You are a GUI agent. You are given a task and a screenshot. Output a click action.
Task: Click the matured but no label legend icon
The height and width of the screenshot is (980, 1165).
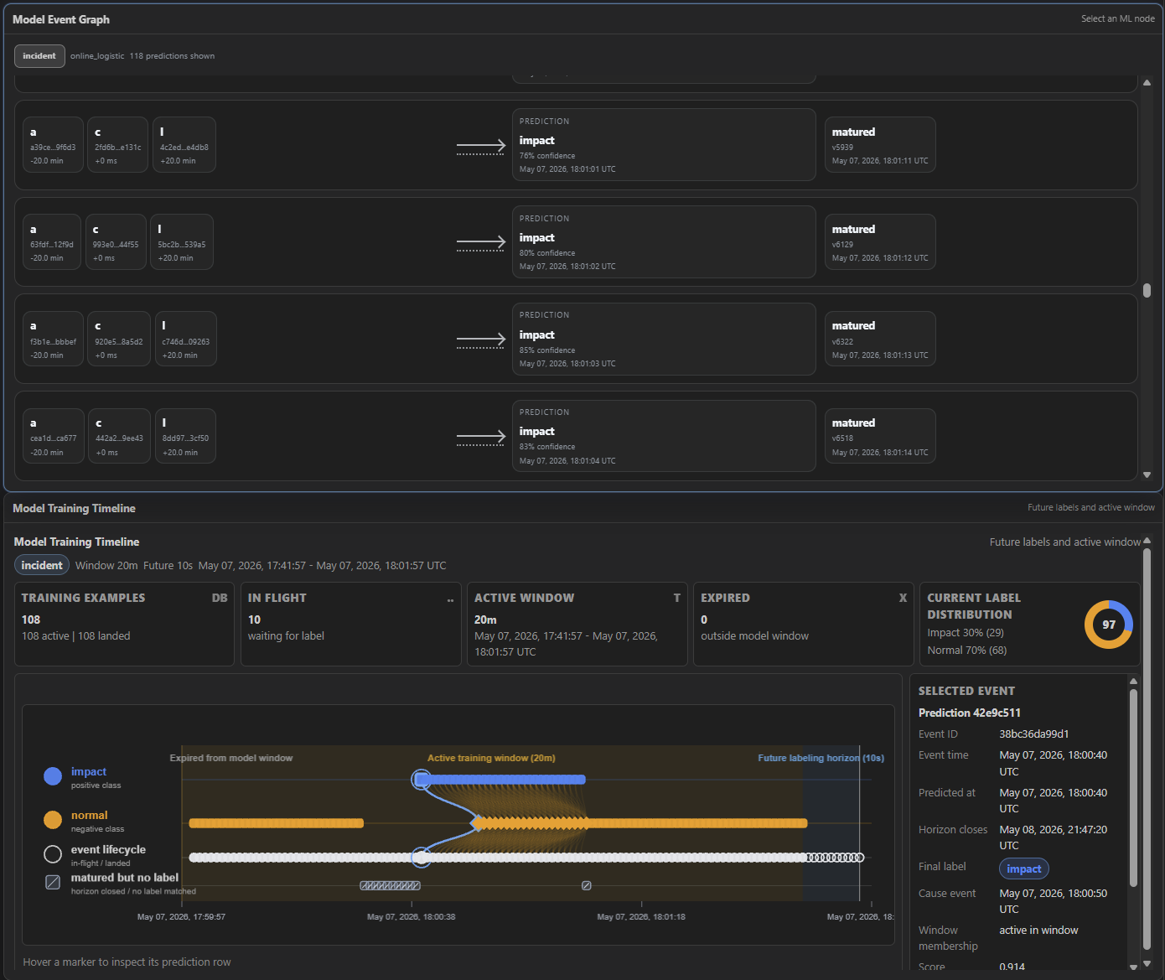[x=53, y=882]
